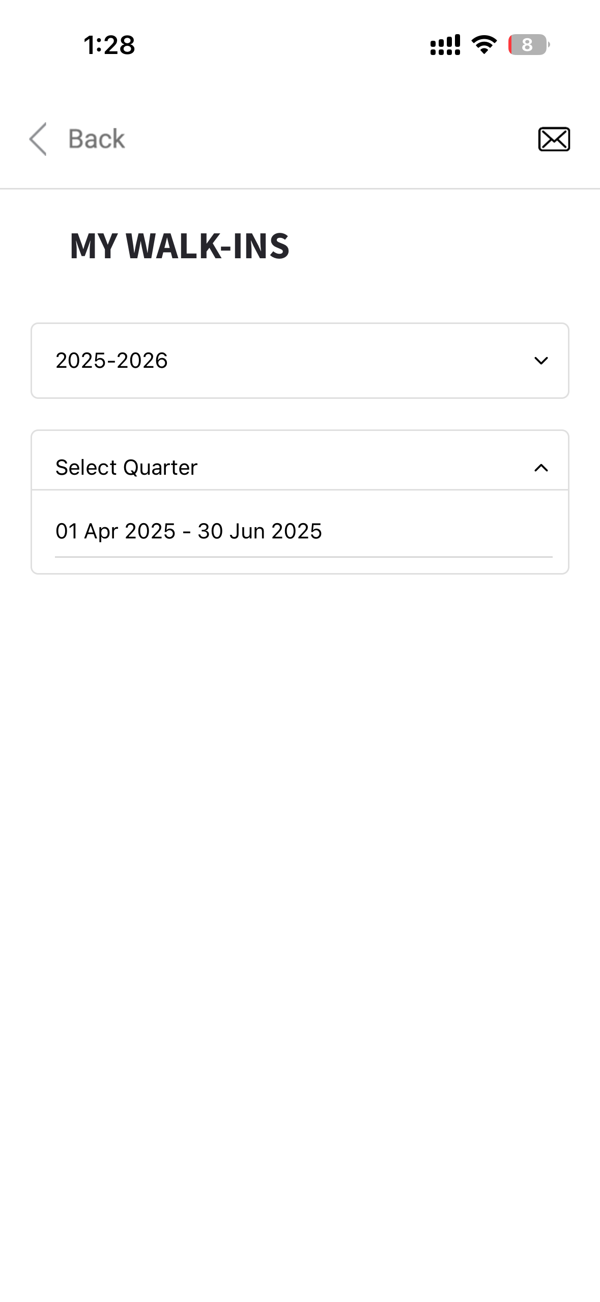Open the envelope mail icon
The image size is (600, 1302).
(554, 139)
